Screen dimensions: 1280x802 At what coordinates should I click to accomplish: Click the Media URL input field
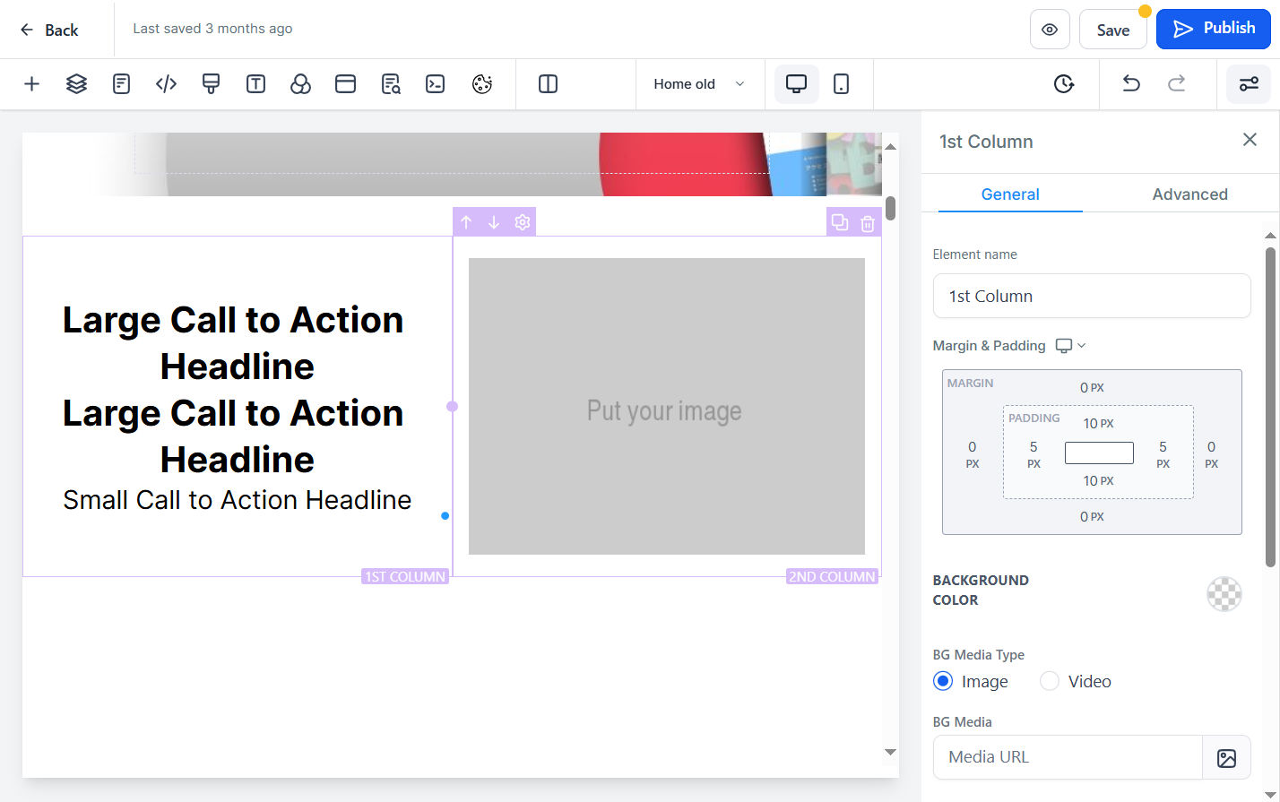coord(1068,757)
